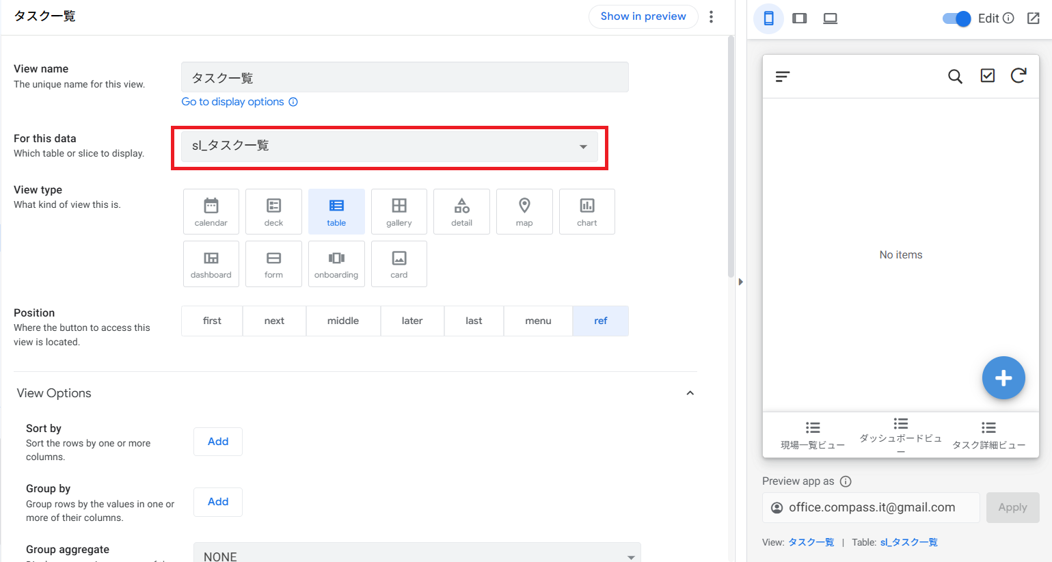
Task: Open preview in new browser tab
Action: [x=1033, y=18]
